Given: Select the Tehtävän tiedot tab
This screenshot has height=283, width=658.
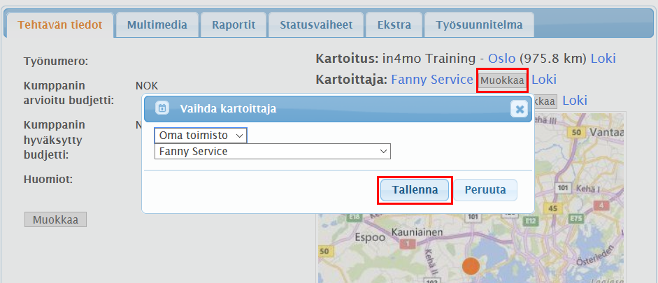Looking at the screenshot, I should click(60, 26).
